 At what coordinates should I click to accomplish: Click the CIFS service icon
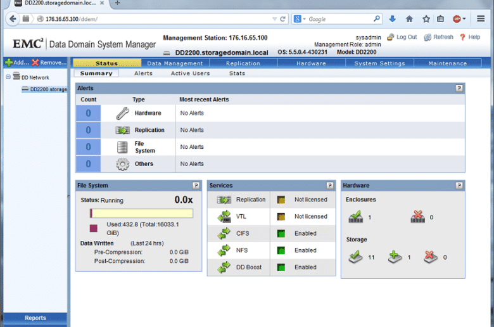(224, 233)
